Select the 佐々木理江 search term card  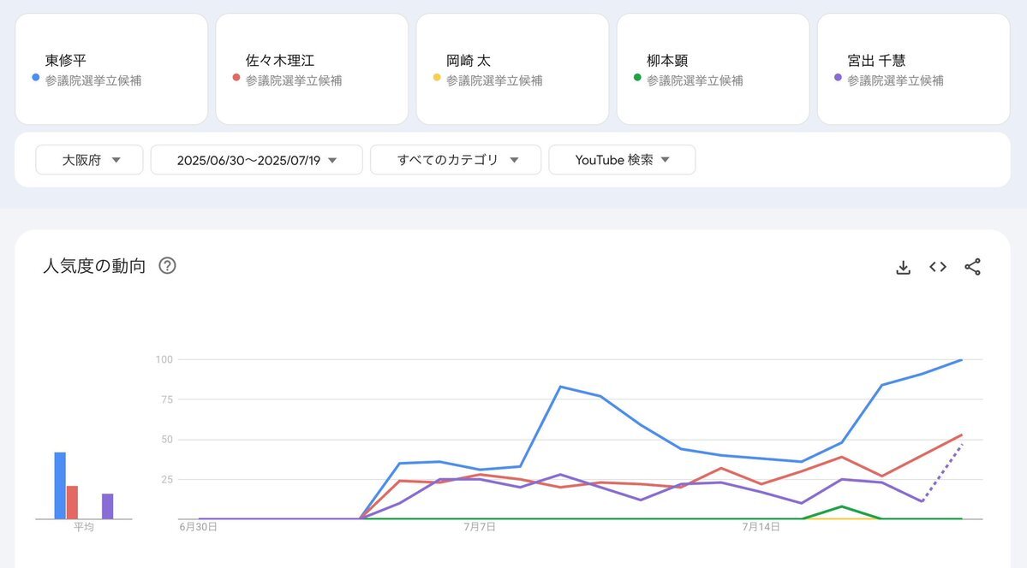tap(312, 68)
